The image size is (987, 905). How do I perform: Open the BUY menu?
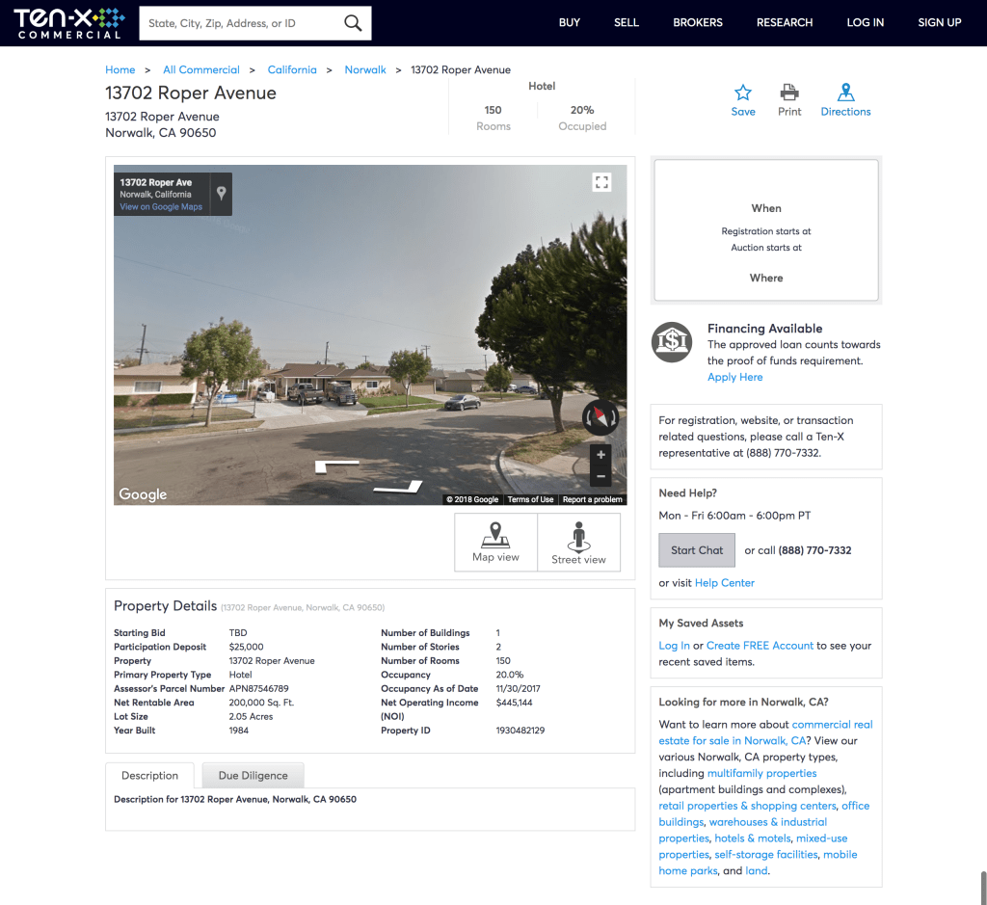pyautogui.click(x=570, y=22)
